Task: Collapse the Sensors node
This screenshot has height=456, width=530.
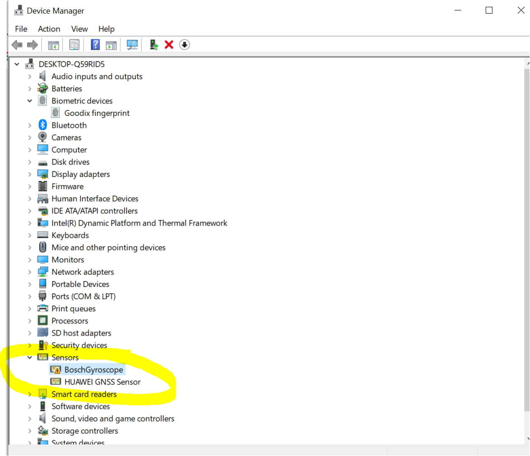Action: pyautogui.click(x=30, y=357)
